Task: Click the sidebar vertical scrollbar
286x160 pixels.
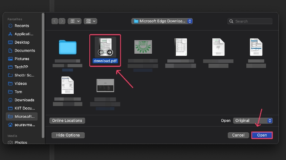Action: point(43,75)
